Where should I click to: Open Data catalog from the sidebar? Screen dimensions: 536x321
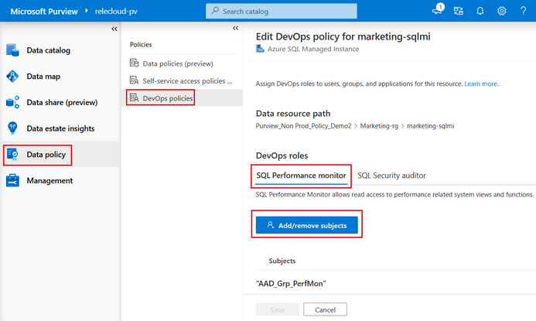48,50
